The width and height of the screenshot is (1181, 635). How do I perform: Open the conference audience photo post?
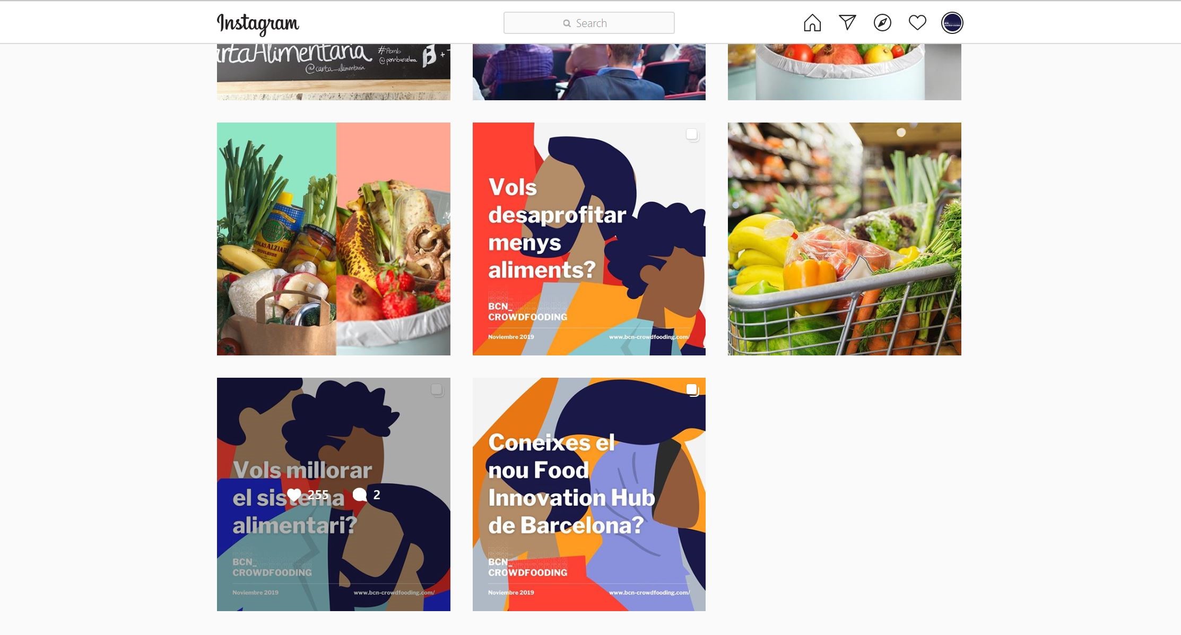pos(589,72)
